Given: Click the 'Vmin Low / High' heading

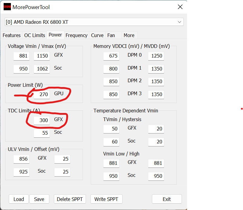Looking at the screenshot, I should click(121, 154).
